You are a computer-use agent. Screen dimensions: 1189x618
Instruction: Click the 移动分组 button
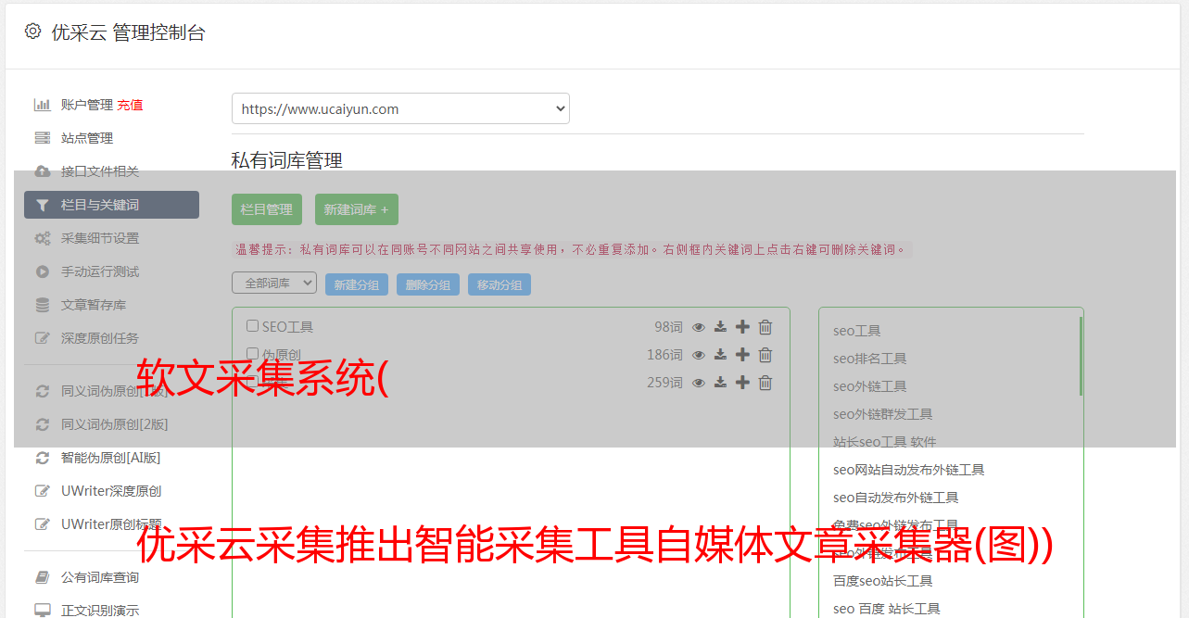tap(500, 284)
